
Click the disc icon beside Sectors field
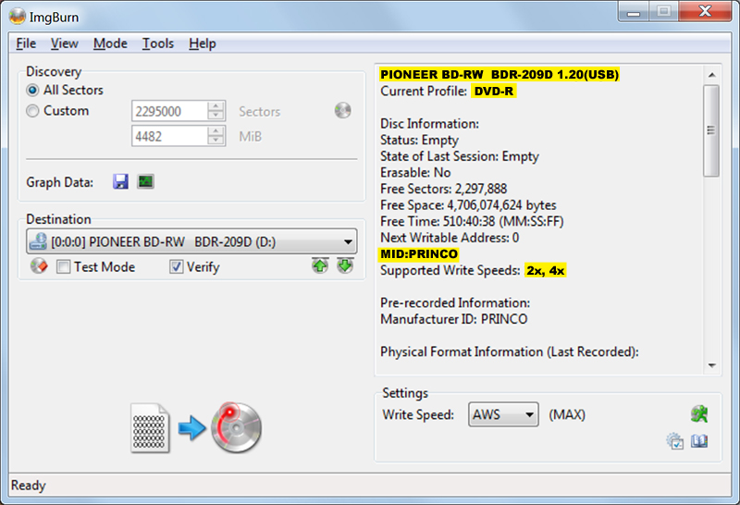pyautogui.click(x=343, y=111)
